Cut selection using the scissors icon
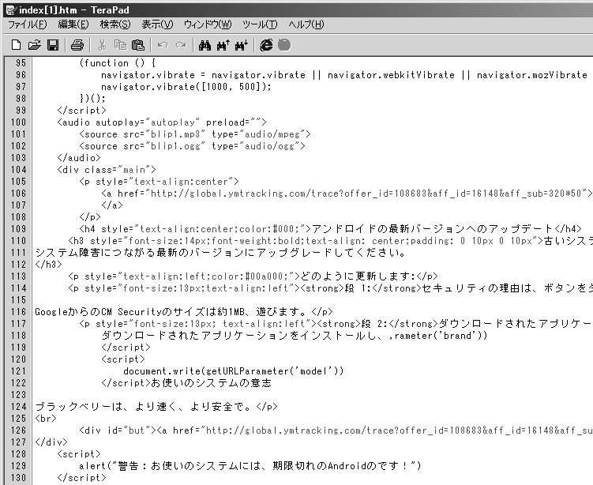Image resolution: width=593 pixels, height=485 pixels. click(x=102, y=45)
